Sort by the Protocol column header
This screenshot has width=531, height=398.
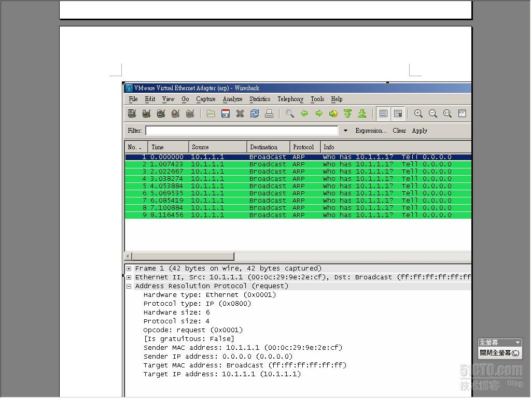tap(305, 147)
